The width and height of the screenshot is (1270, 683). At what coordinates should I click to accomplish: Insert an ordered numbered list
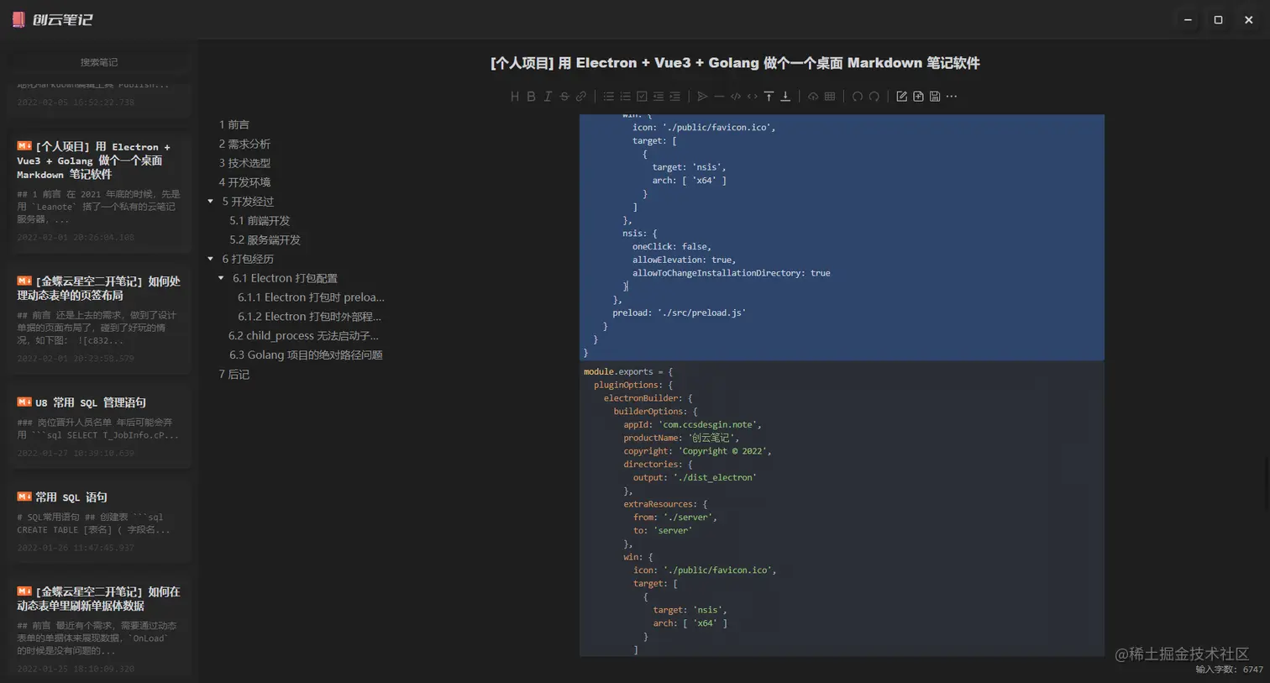click(x=625, y=97)
